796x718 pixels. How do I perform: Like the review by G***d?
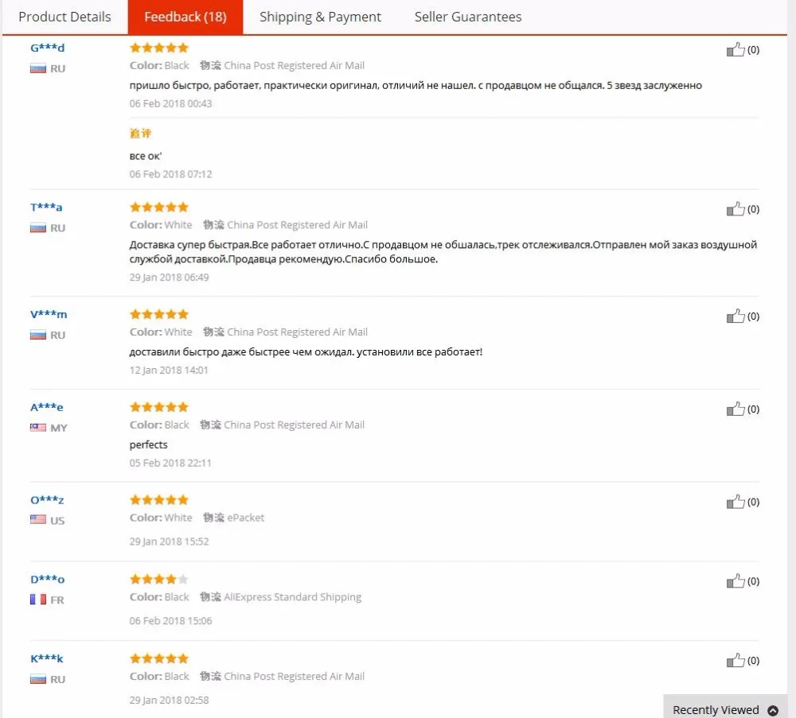[x=735, y=49]
